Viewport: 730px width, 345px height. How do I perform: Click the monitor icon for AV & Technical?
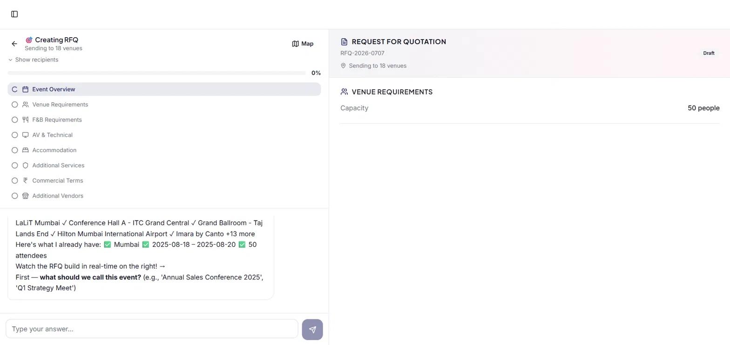tap(26, 135)
